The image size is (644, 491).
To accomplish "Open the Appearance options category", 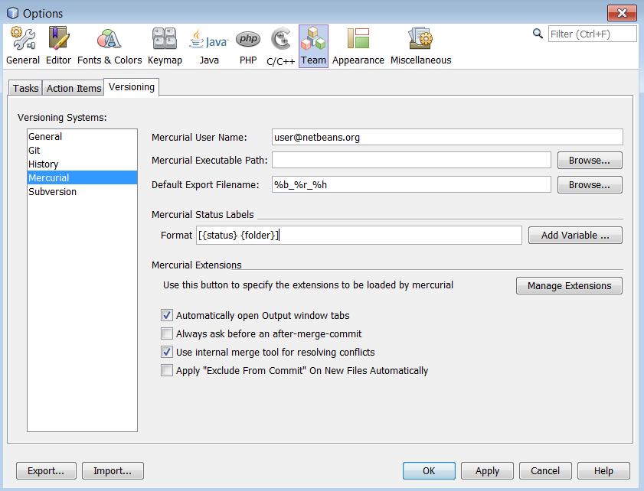I will point(358,46).
